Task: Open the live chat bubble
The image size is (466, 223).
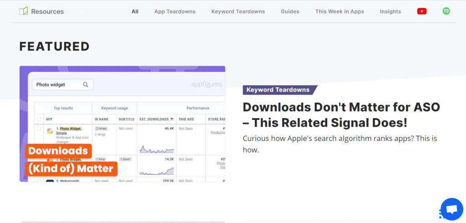Action: (x=451, y=209)
